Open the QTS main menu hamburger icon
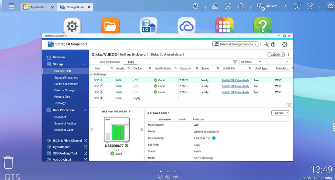The image size is (335, 180). coord(11,6)
